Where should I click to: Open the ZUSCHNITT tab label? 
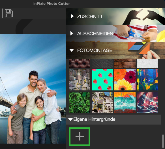(x=90, y=16)
